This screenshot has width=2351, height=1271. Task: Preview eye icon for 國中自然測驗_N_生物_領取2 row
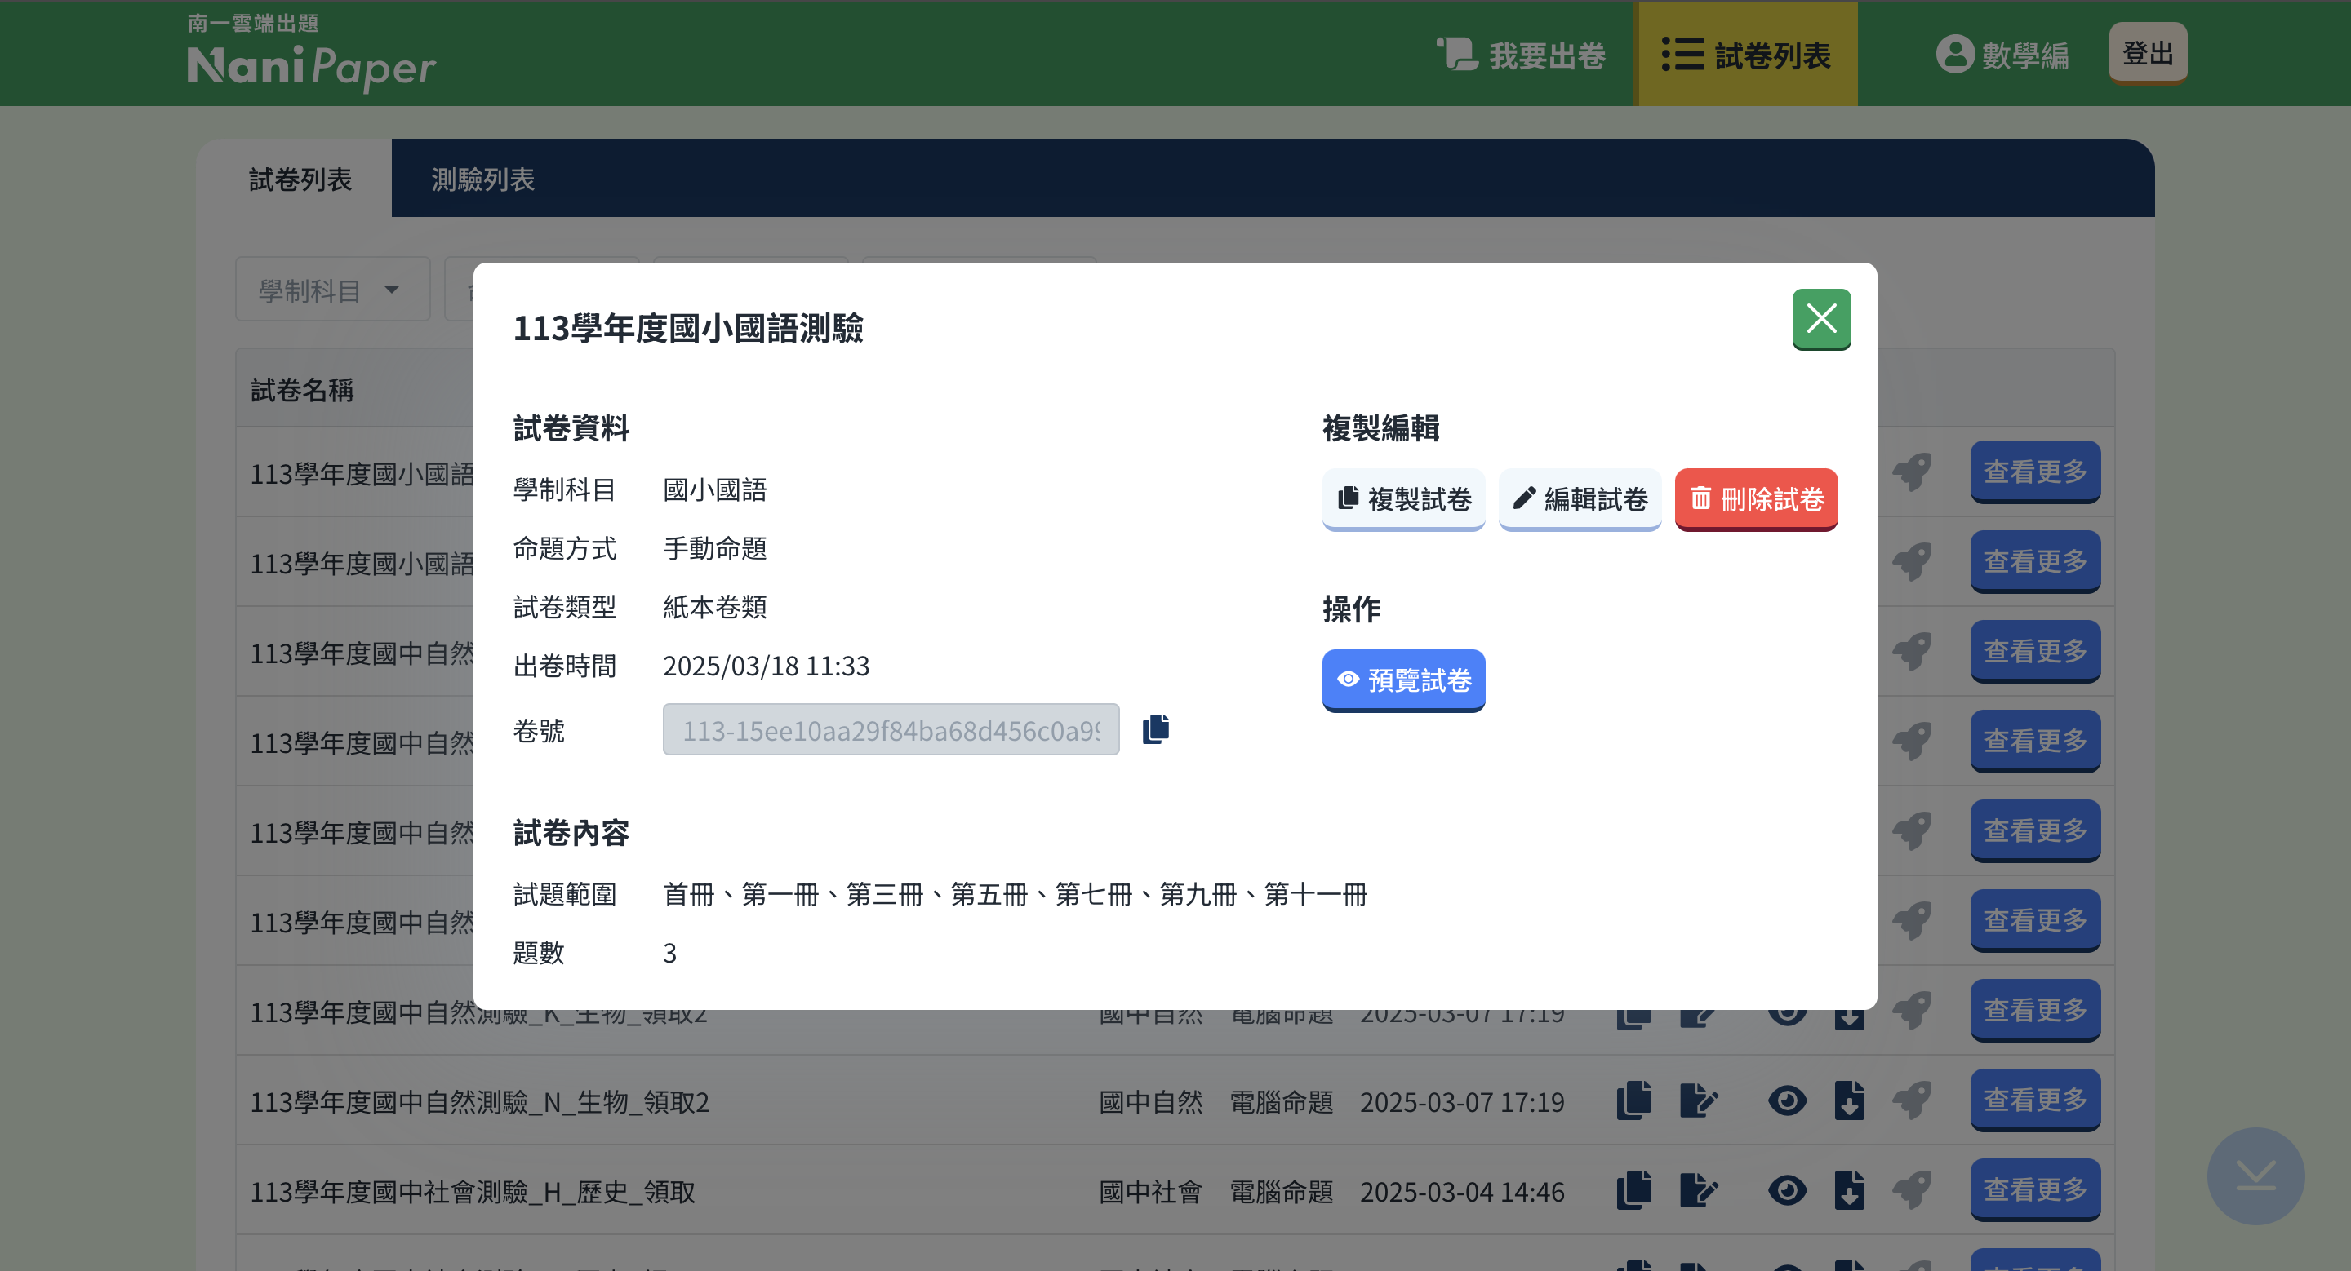tap(1787, 1100)
